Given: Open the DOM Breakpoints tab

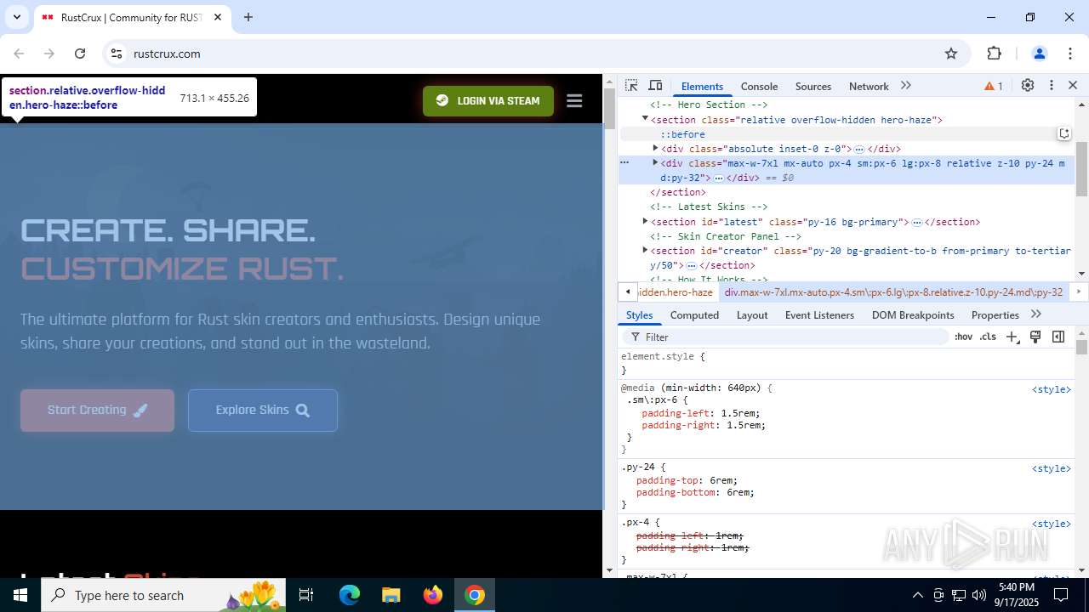Looking at the screenshot, I should (913, 314).
